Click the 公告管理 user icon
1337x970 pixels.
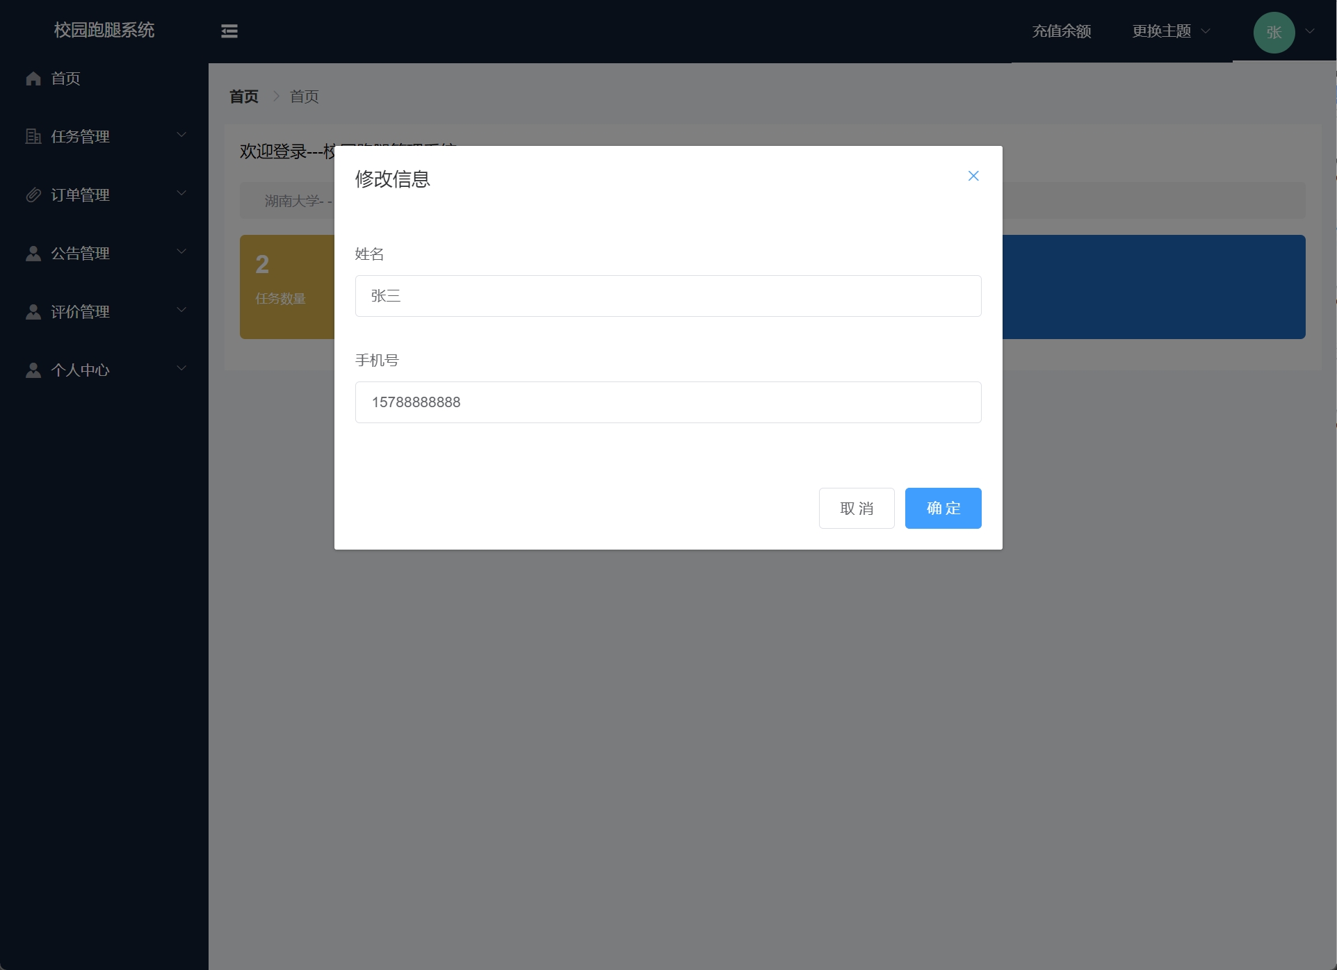click(33, 254)
